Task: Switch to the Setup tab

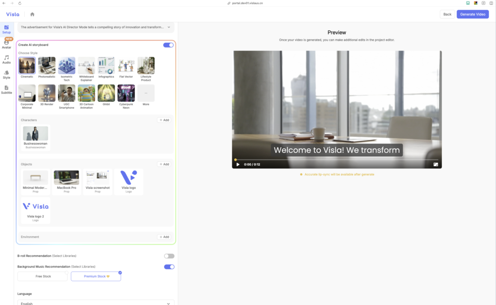Action: (x=6, y=29)
